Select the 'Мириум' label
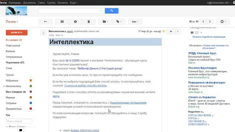The image size is (235, 132). 10,98
